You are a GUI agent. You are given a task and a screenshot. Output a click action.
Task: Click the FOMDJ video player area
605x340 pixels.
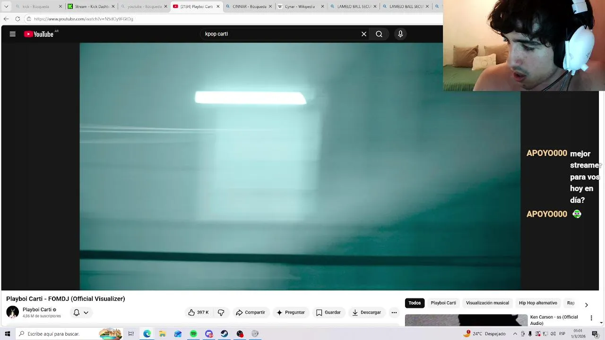click(x=300, y=166)
